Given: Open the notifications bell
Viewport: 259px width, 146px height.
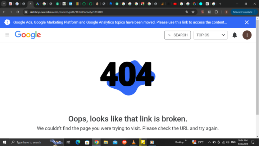Looking at the screenshot, I should coord(235,35).
